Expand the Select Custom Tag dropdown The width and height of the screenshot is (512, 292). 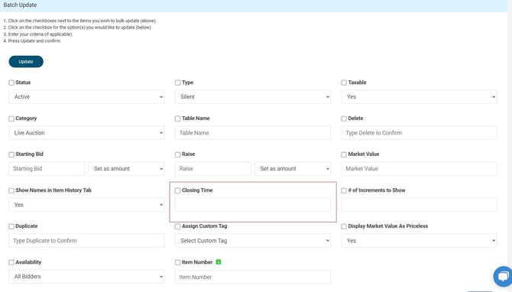point(253,241)
